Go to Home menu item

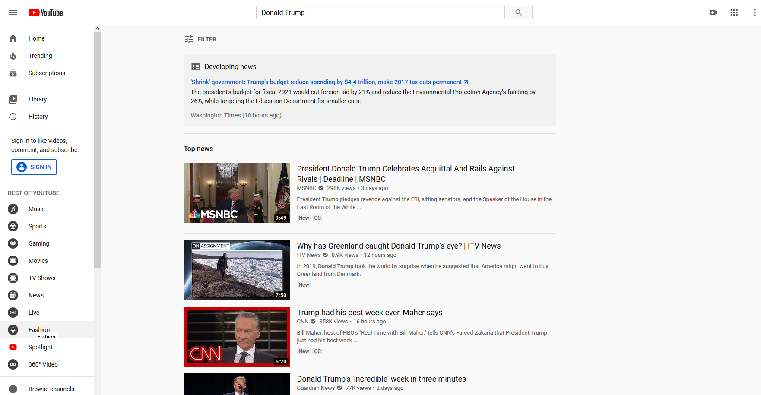pos(47,38)
